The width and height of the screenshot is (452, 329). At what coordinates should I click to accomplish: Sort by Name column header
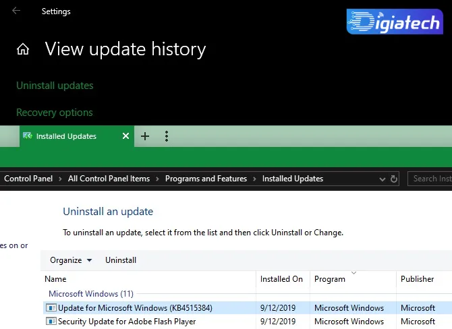point(148,279)
